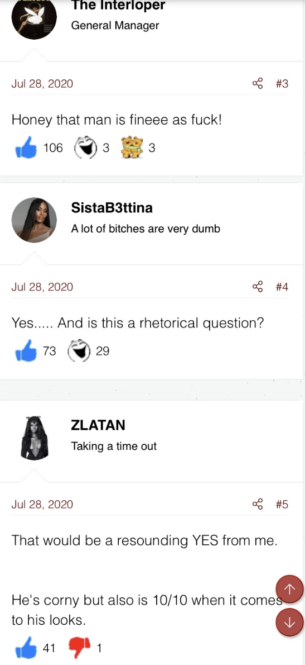Like ZLATAN's post with thumbs up
This screenshot has height=665, width=305.
pos(26,648)
